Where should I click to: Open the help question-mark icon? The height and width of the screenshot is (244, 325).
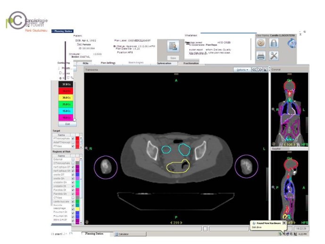tap(261, 43)
